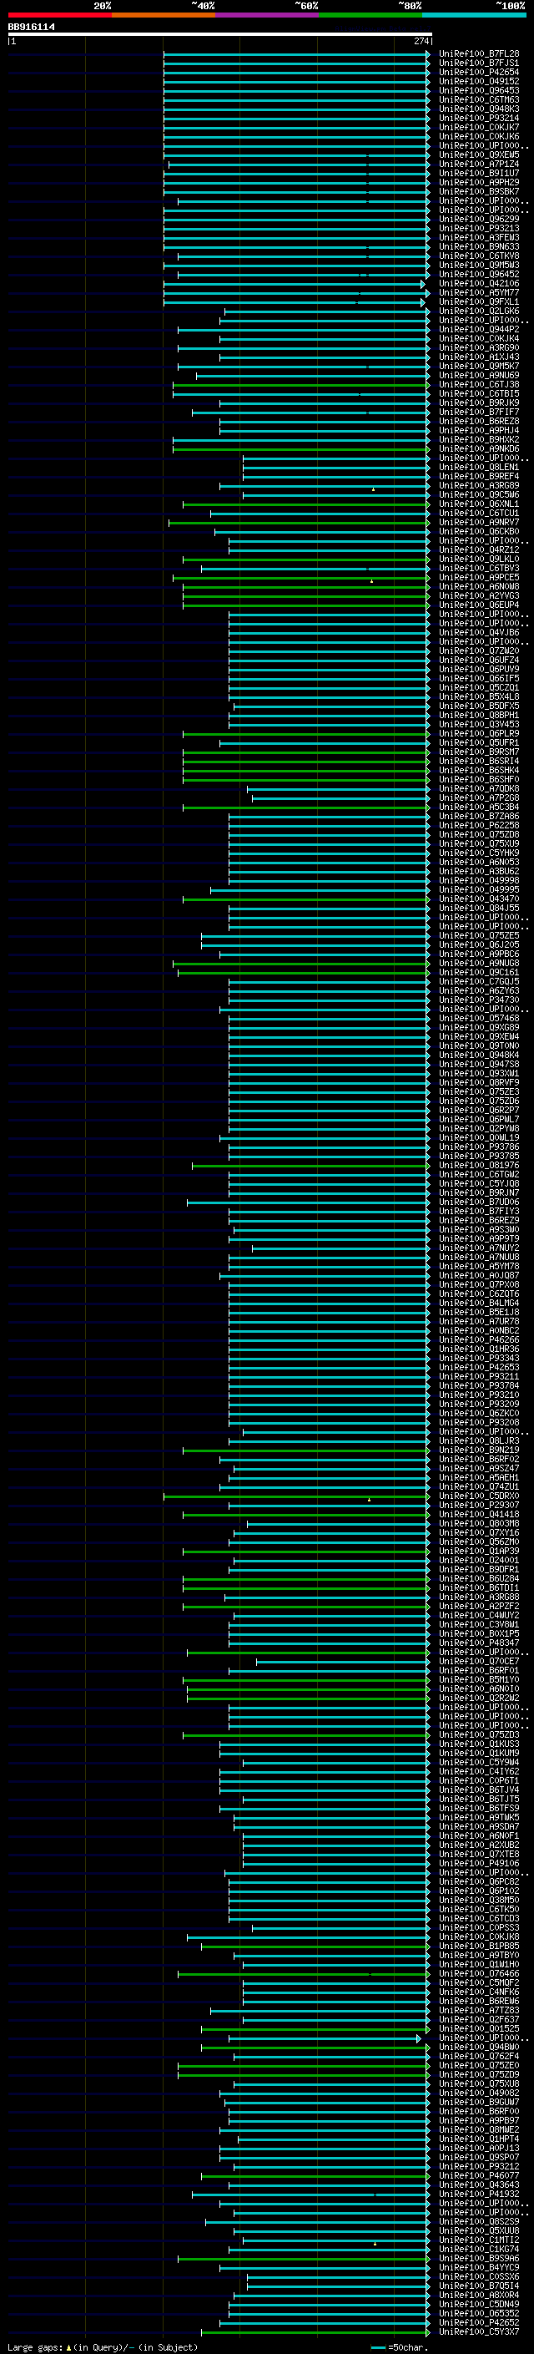The width and height of the screenshot is (534, 2354).
Task: Open hit UniRef100_B7FL28
Action: point(479,54)
